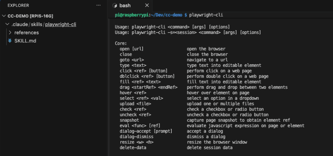
Task: Click the .claude path segment
Action: coord(20,25)
